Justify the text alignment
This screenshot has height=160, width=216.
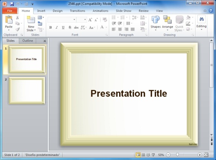click(x=133, y=29)
